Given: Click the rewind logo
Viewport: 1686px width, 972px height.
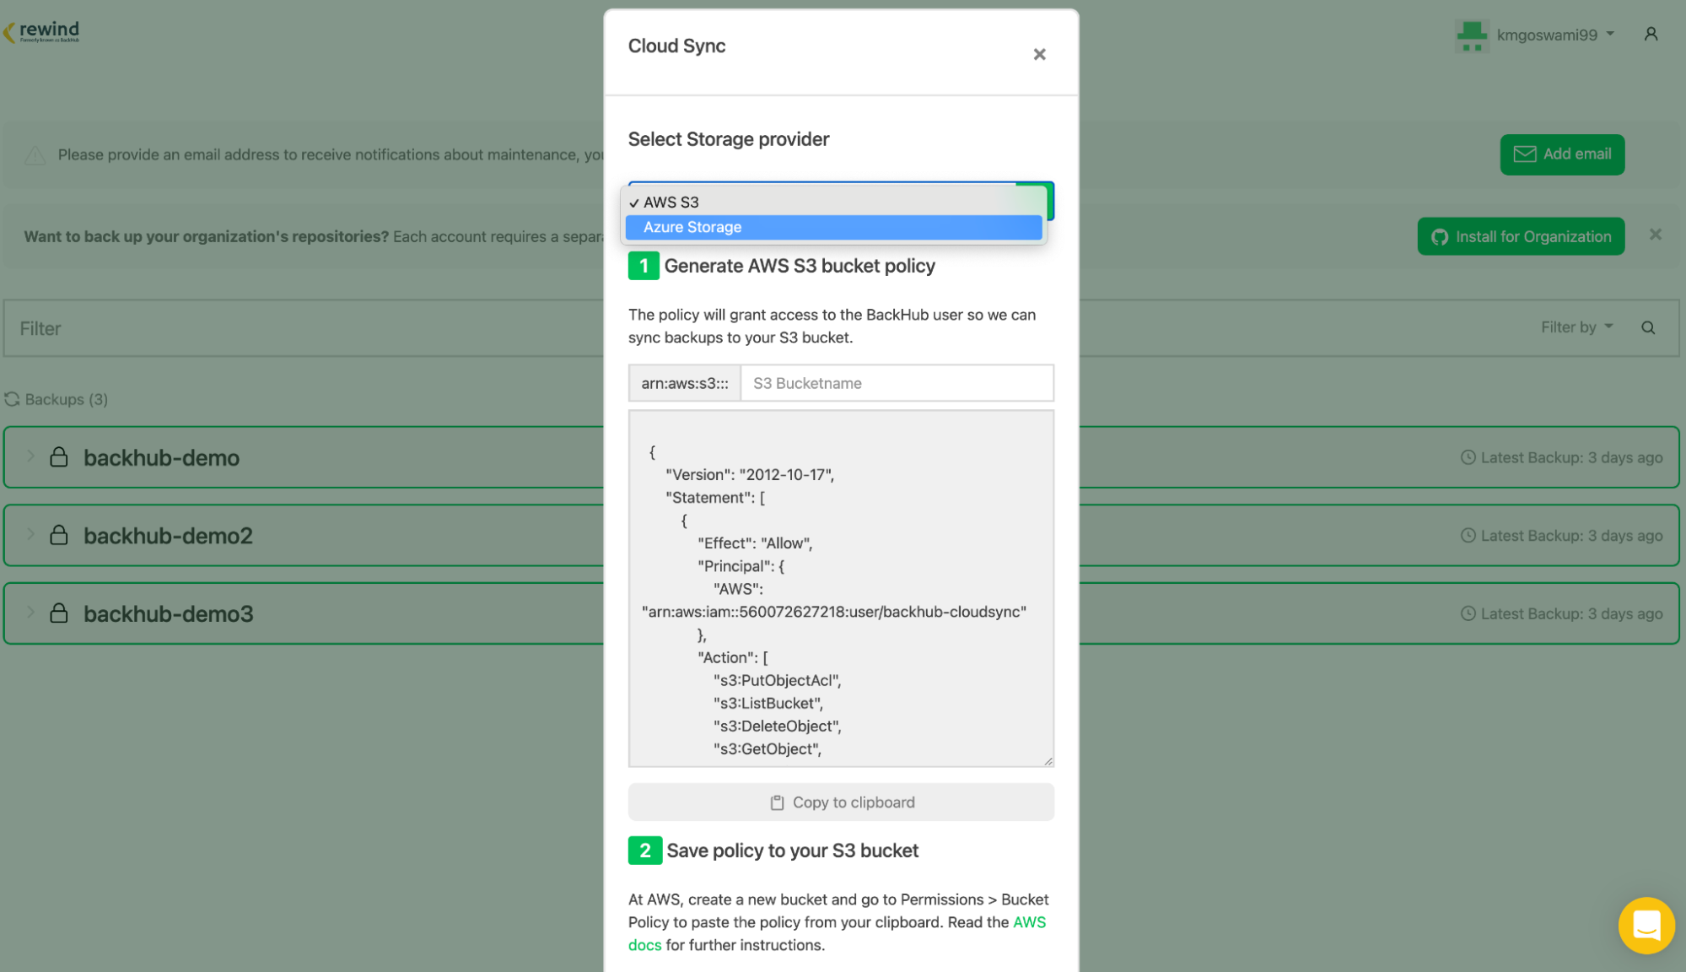Looking at the screenshot, I should (41, 32).
